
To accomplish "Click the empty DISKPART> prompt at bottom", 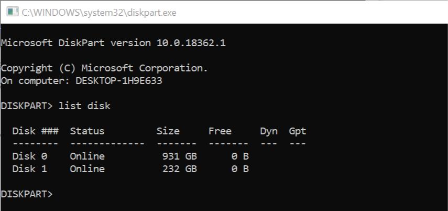I will (x=27, y=194).
